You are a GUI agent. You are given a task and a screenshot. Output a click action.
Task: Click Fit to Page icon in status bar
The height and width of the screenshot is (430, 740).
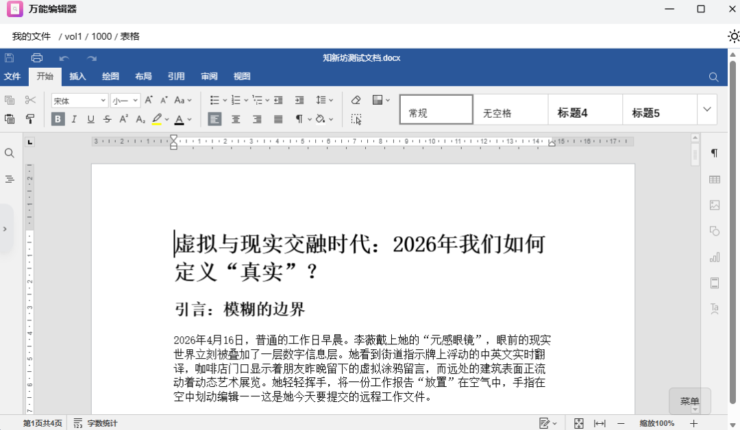click(578, 423)
